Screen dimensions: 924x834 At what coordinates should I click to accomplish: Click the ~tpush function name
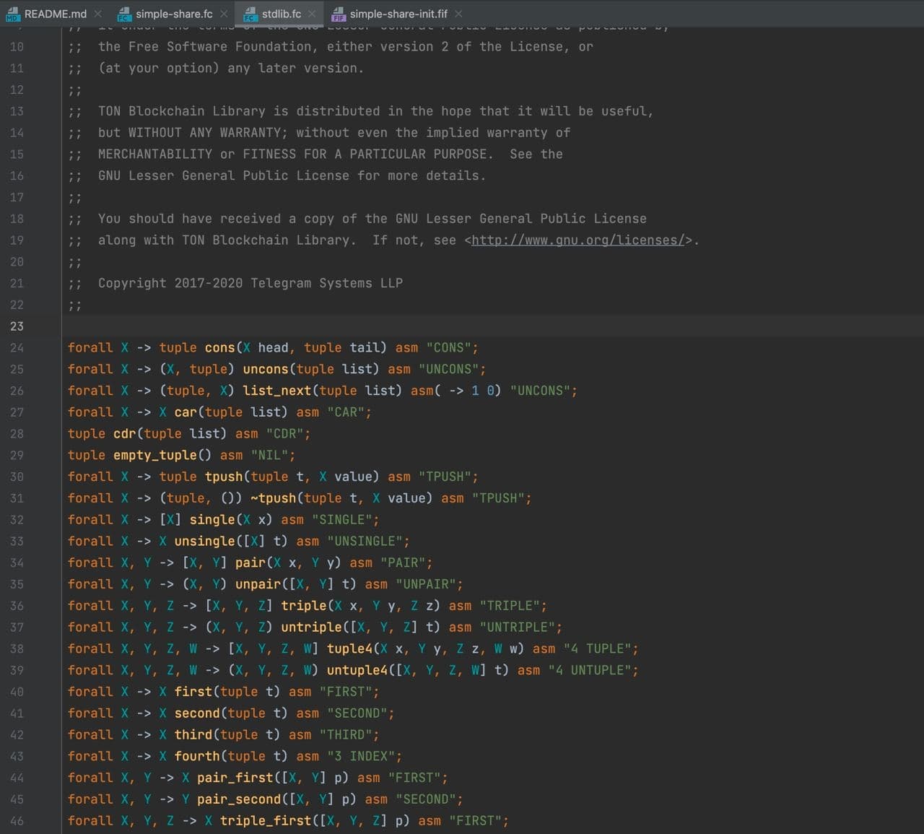[273, 498]
